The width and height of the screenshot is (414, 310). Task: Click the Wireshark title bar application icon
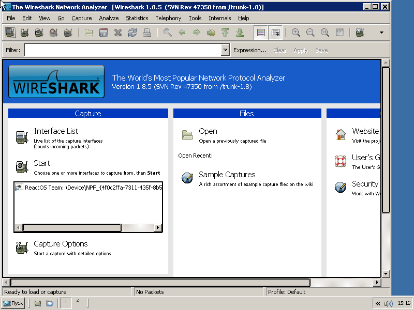(7, 7)
